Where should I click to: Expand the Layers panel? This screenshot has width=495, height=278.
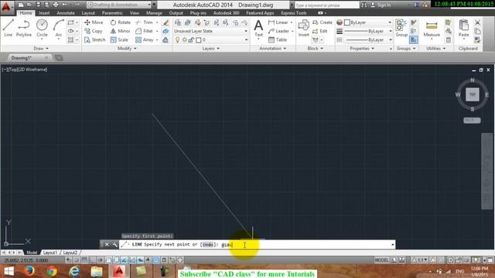coord(211,49)
